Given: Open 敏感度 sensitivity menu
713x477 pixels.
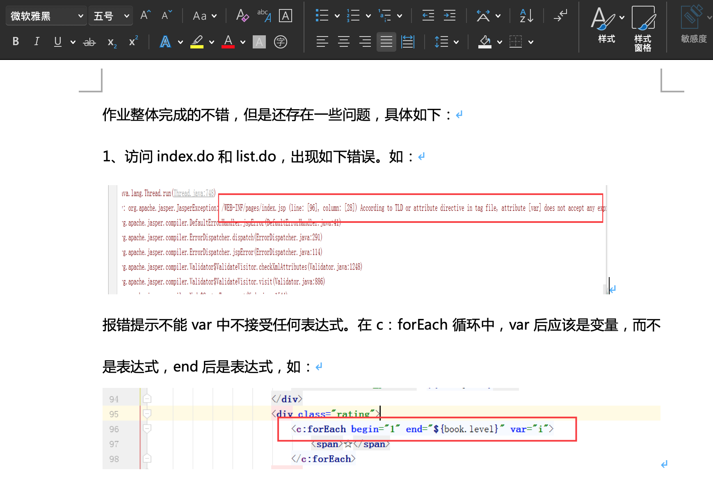Looking at the screenshot, I should [x=694, y=25].
